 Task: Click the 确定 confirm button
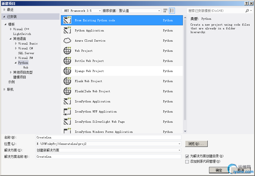(x=219, y=170)
